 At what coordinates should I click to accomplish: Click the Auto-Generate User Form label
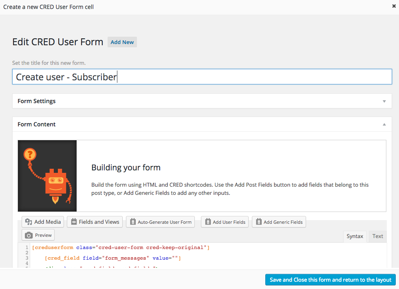pyautogui.click(x=165, y=222)
